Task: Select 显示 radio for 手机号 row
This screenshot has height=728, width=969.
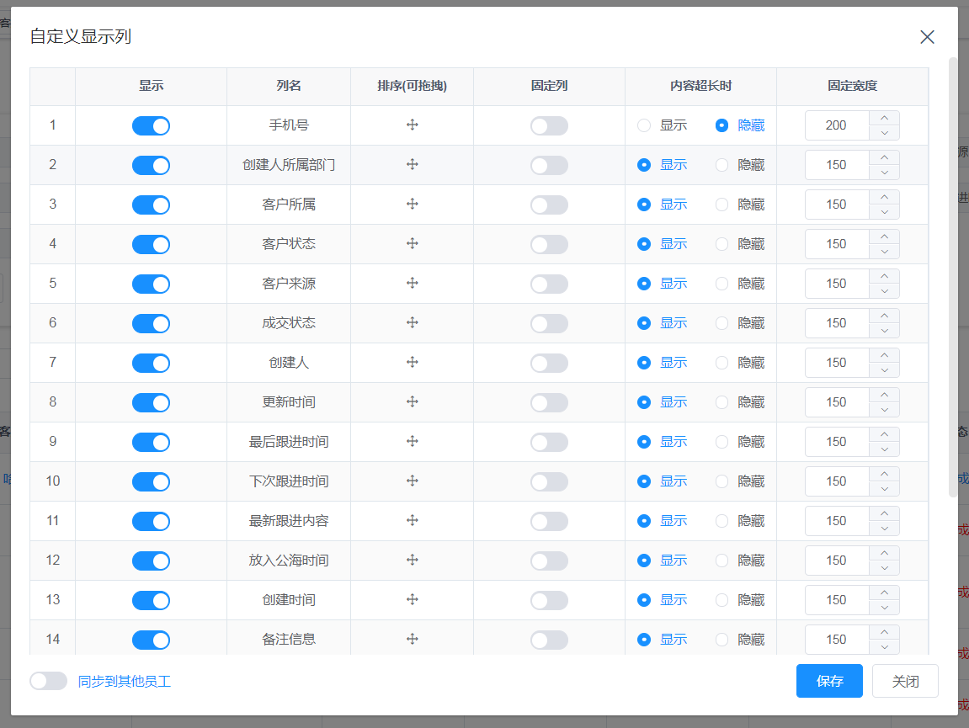Action: pyautogui.click(x=644, y=125)
